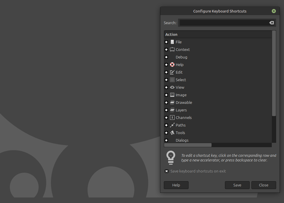Select the "File" row label
This screenshot has height=203, width=284.
(x=179, y=42)
